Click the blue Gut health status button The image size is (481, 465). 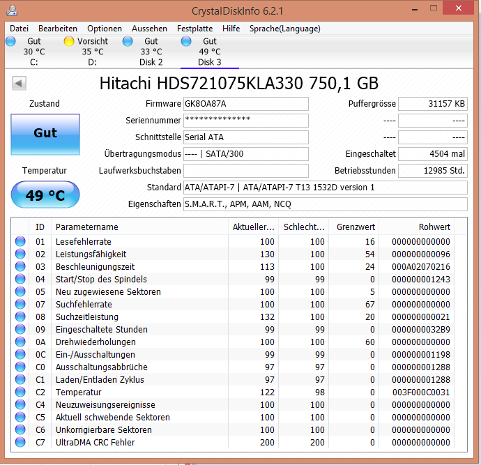pyautogui.click(x=45, y=135)
